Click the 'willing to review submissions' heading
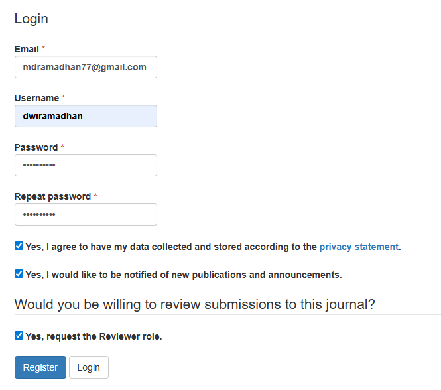Viewport: 441px width, 390px height. [x=194, y=304]
